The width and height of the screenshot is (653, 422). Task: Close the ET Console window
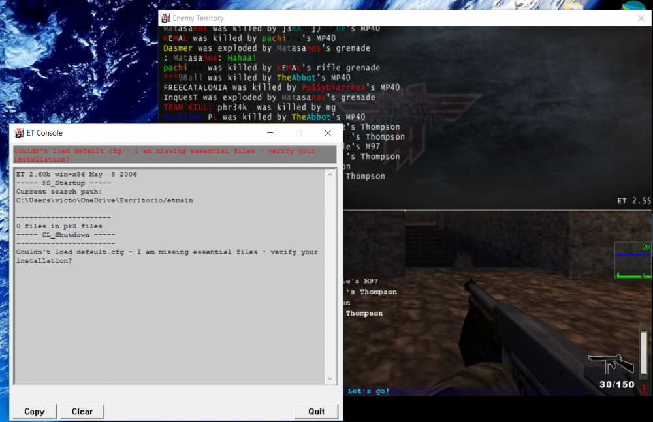(x=328, y=133)
